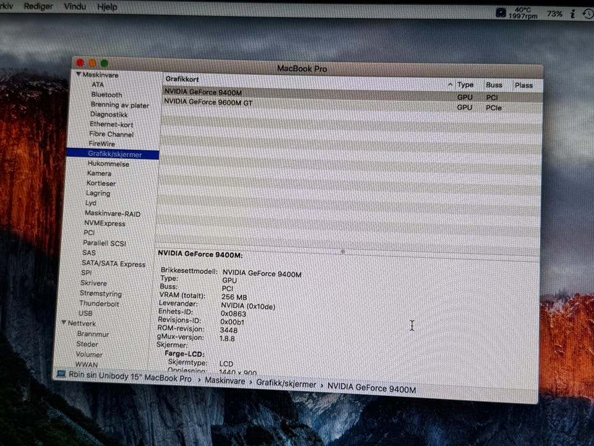
Task: Click the fan temperature status icon
Action: click(501, 13)
